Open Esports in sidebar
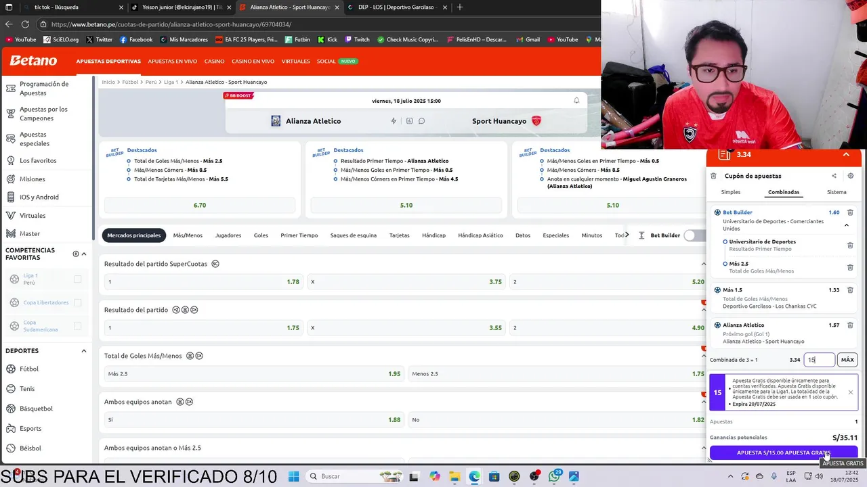867x487 pixels. coord(30,428)
